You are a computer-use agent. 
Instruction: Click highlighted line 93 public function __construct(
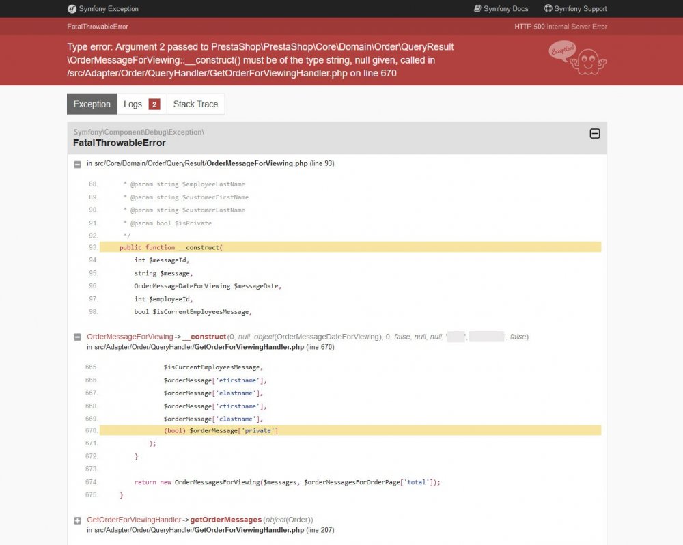click(350, 247)
